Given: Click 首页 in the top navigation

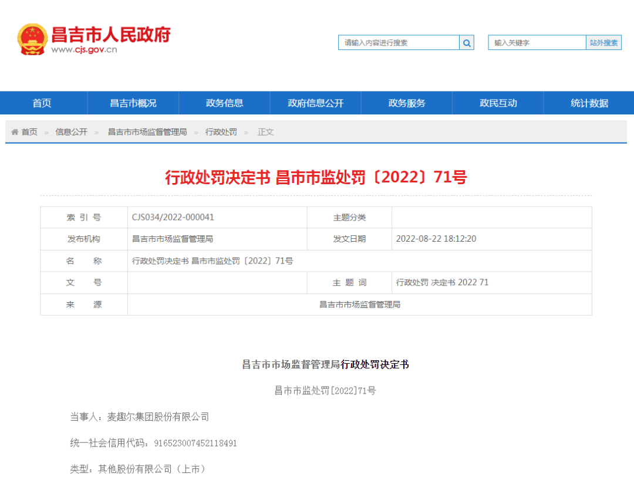Looking at the screenshot, I should click(42, 103).
